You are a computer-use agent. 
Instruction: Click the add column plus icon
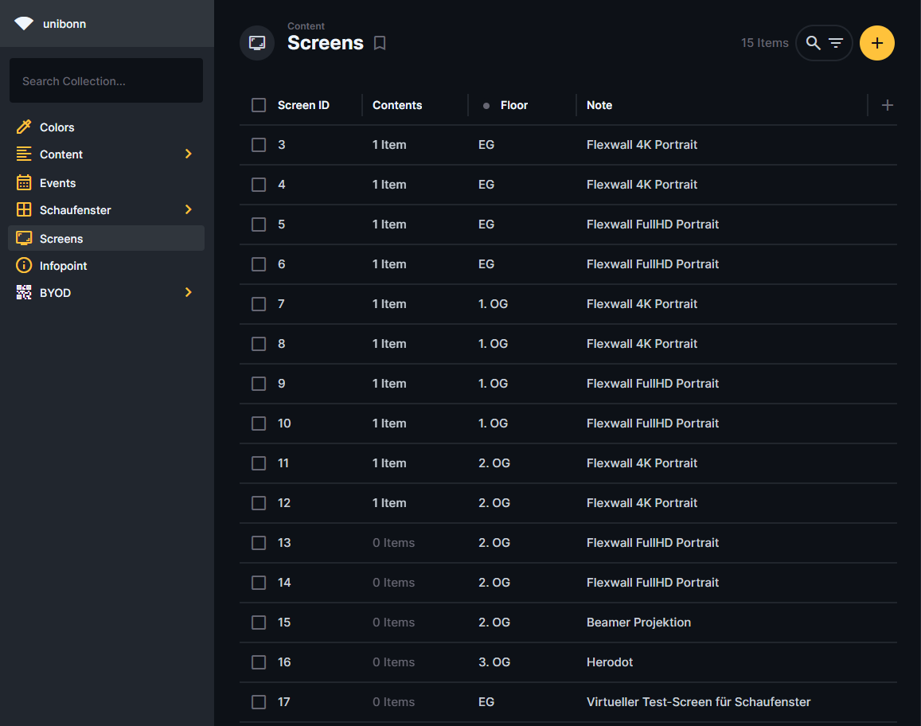point(888,105)
